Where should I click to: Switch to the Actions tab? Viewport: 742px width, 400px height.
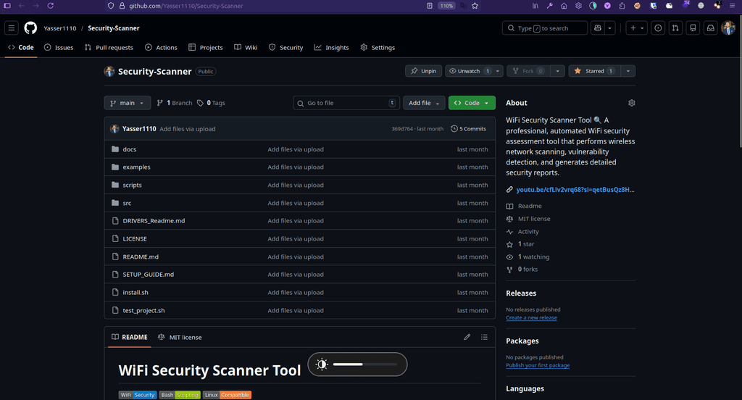pos(161,48)
